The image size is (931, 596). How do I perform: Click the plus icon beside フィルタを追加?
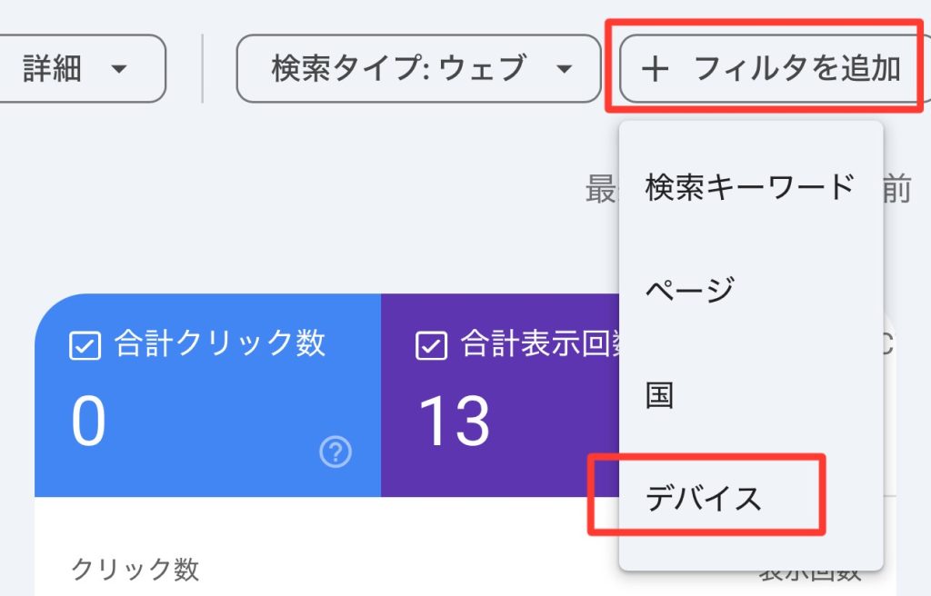tap(655, 69)
